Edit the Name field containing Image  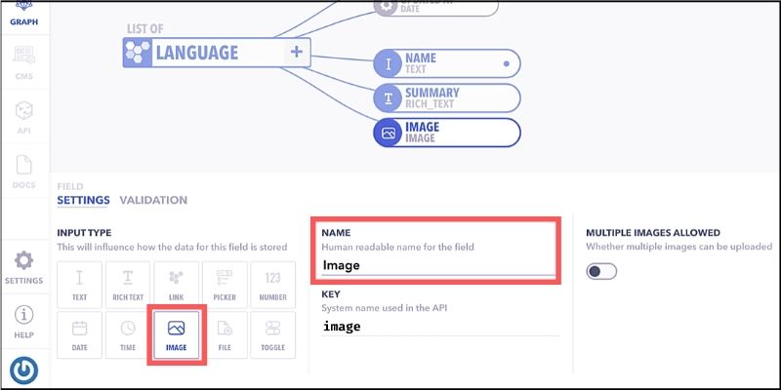tap(437, 265)
